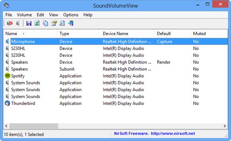Click the Exit toolbar icon
231x141 pixels.
tap(71, 23)
